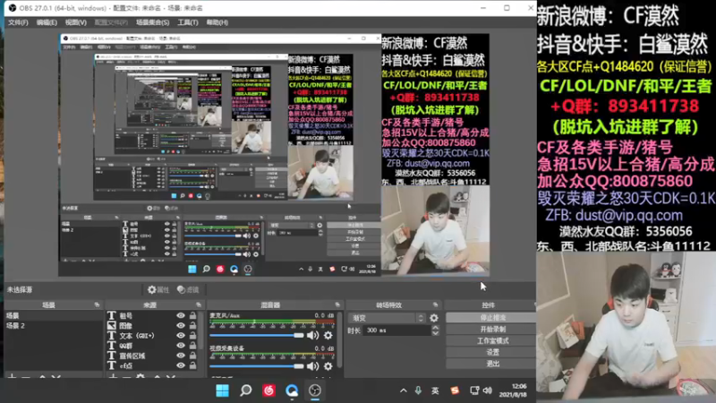The width and height of the screenshot is (716, 403).
Task: Open the red NetEase Music taskbar icon
Action: (x=268, y=390)
